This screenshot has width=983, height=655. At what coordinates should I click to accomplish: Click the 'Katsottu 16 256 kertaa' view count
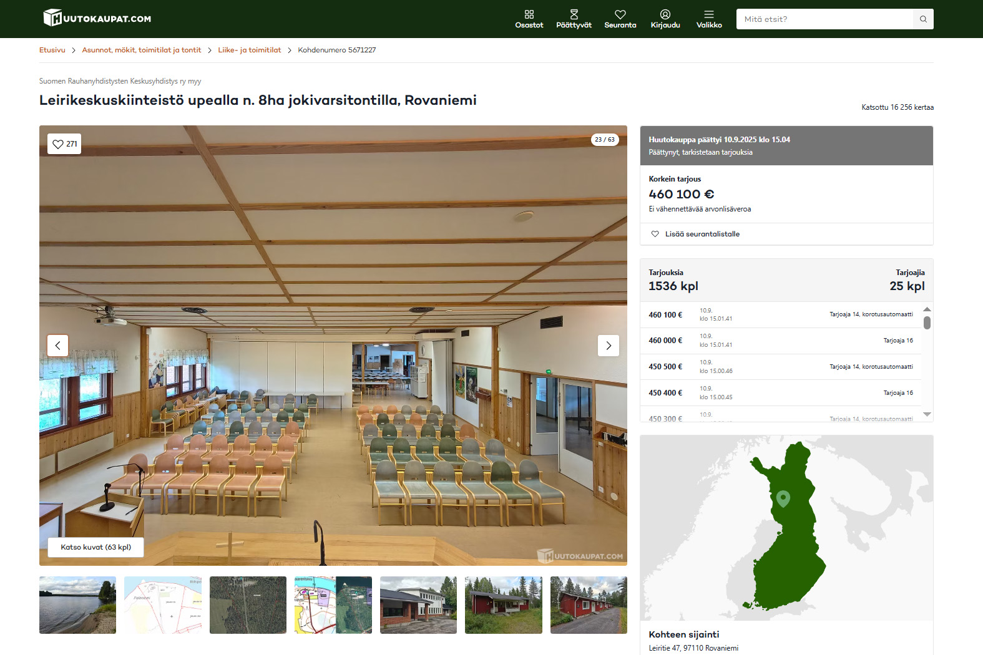(897, 107)
